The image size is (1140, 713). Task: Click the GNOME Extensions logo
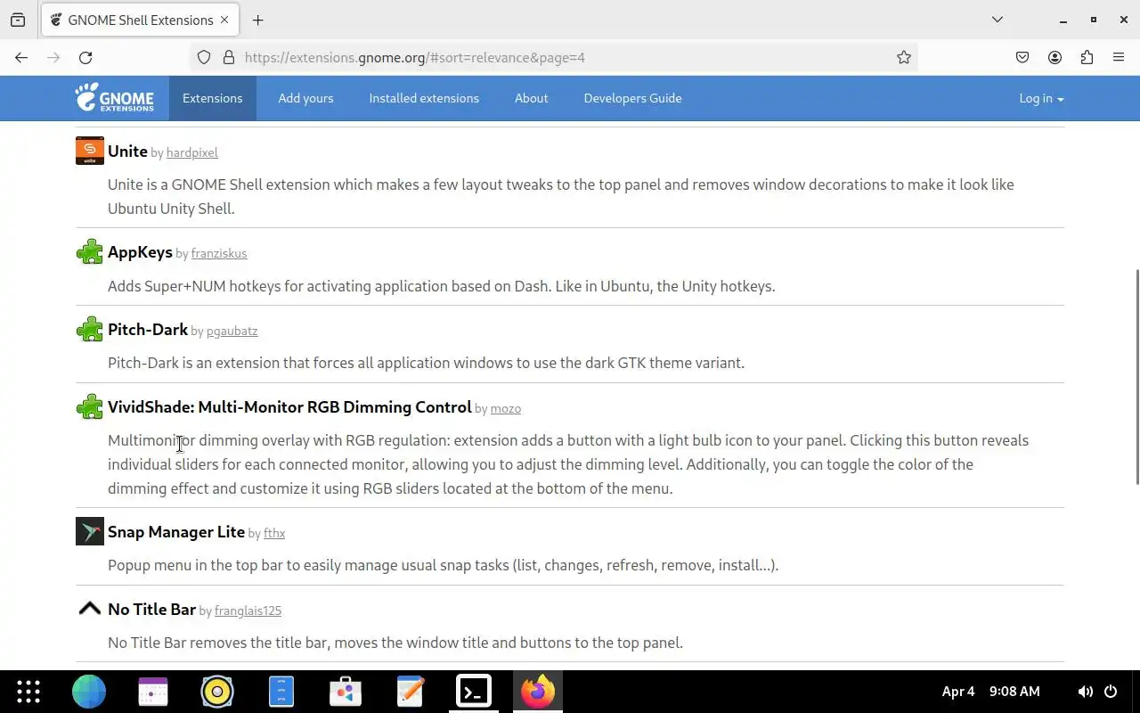(114, 97)
